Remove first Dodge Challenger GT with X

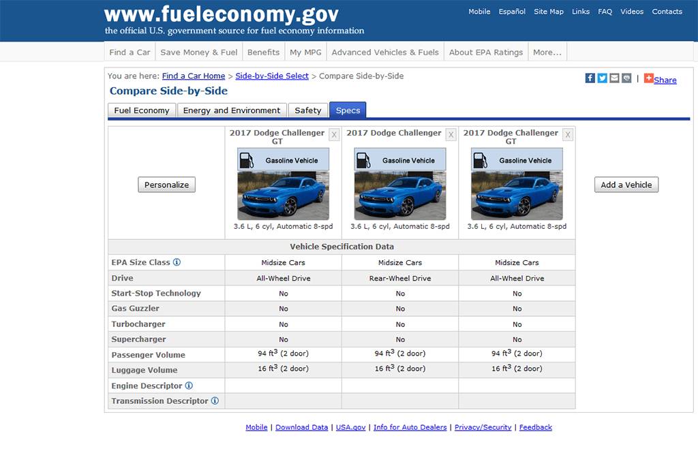[x=334, y=134]
